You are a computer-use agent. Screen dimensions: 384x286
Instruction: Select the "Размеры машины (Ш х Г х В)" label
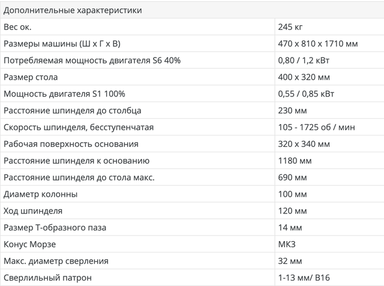65,44
